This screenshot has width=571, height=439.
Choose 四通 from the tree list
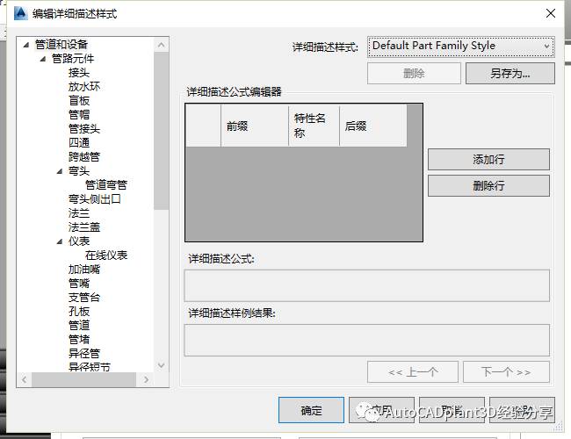point(79,143)
